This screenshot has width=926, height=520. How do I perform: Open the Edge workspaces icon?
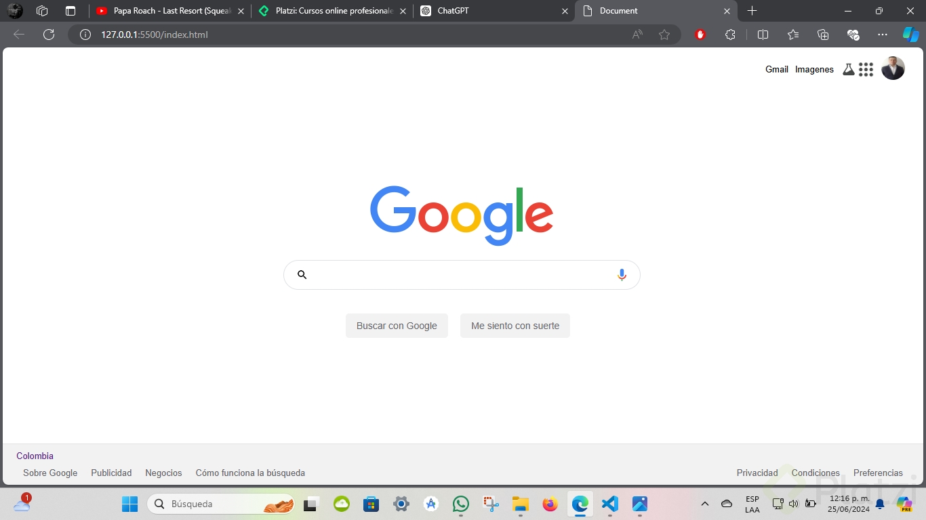pyautogui.click(x=42, y=11)
